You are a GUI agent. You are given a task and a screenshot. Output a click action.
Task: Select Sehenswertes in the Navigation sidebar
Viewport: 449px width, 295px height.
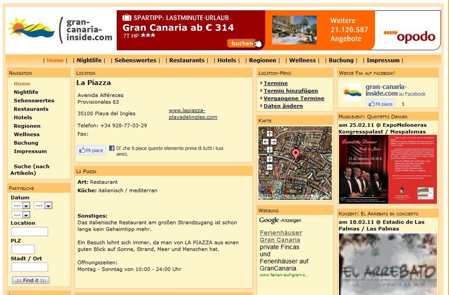point(34,101)
